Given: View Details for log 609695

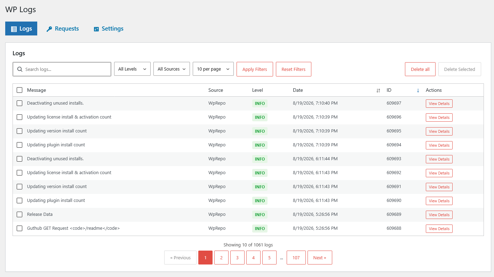Looking at the screenshot, I should [x=439, y=131].
